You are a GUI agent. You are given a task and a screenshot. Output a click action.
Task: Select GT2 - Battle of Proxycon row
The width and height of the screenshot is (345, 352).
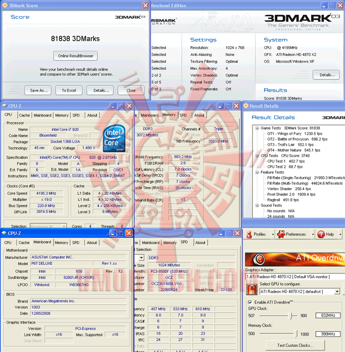pos(297,139)
